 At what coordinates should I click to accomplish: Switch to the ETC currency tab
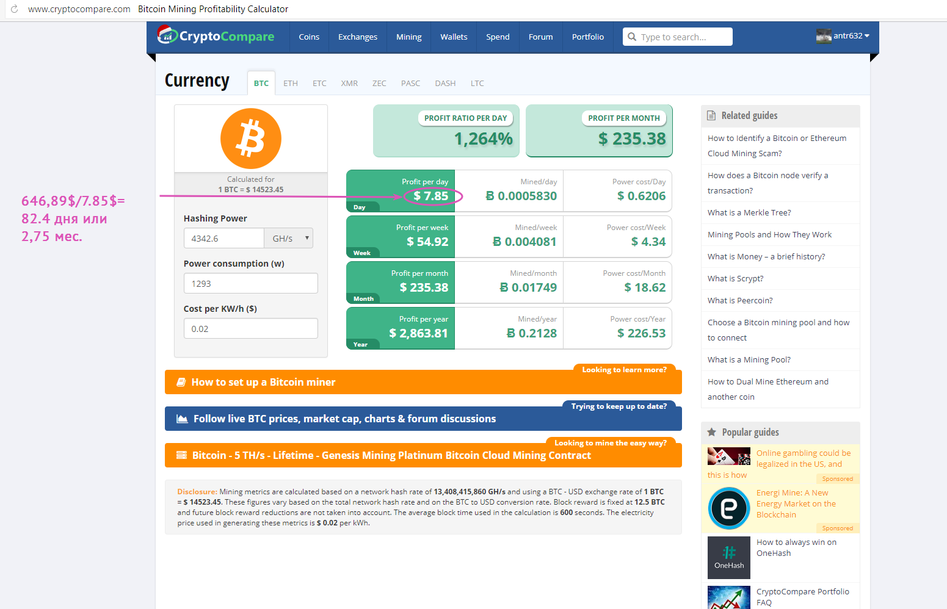[319, 83]
